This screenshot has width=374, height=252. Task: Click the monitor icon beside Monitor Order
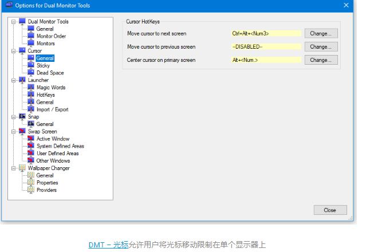click(31, 36)
